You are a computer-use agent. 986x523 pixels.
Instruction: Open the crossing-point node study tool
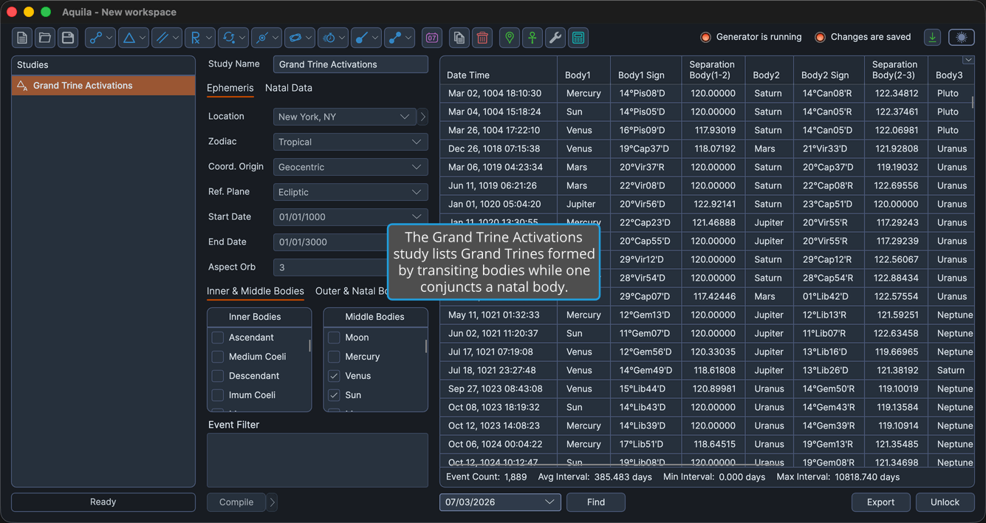267,38
